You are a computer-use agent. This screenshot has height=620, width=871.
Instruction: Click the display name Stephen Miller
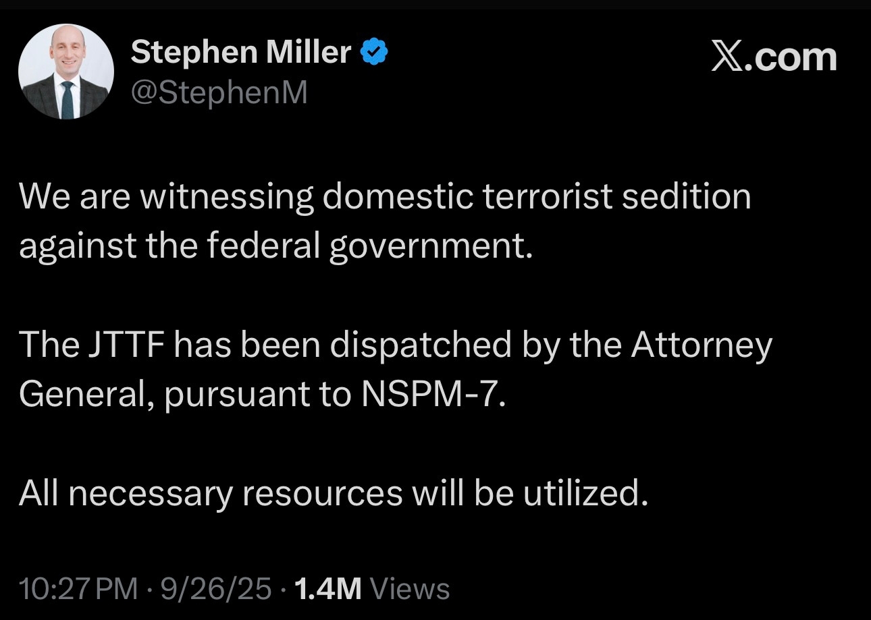coord(240,53)
